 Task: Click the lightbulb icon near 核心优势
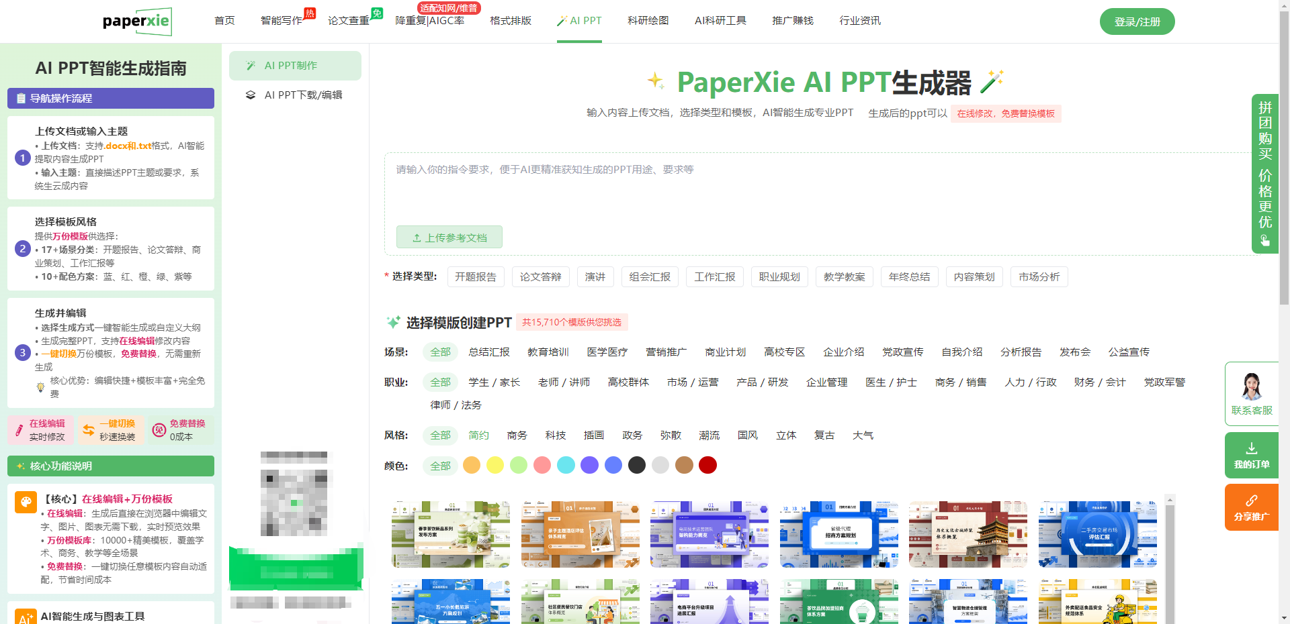(x=40, y=387)
